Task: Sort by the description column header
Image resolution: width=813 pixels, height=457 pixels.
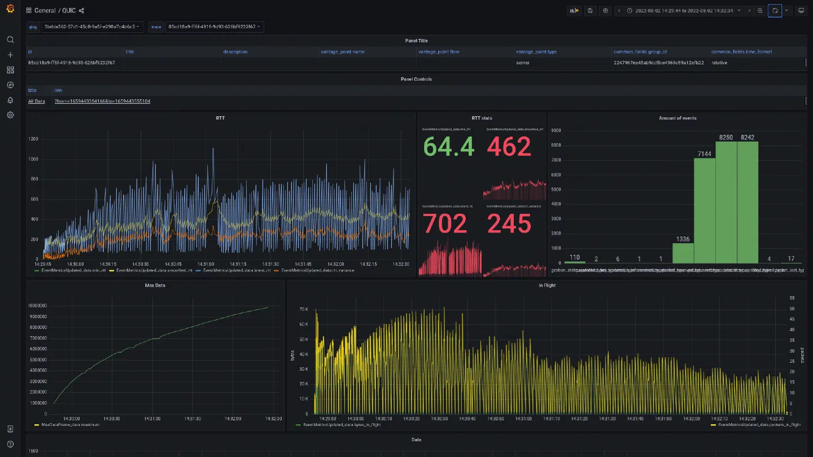Action: pyautogui.click(x=235, y=52)
